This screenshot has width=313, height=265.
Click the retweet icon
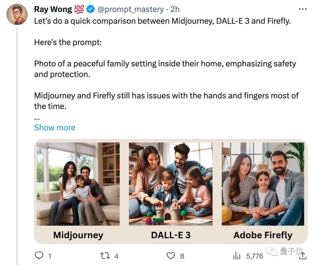click(x=105, y=256)
